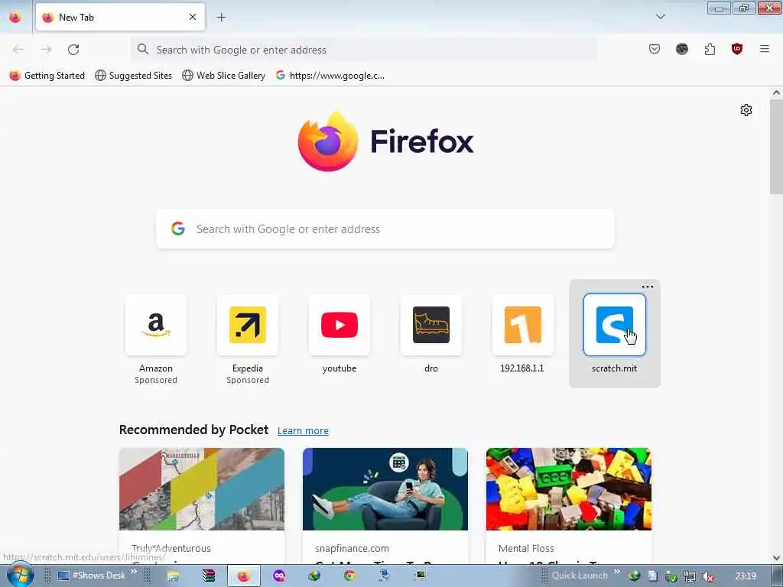Open new tab personalize gear settings
Image resolution: width=783 pixels, height=587 pixels.
[746, 110]
